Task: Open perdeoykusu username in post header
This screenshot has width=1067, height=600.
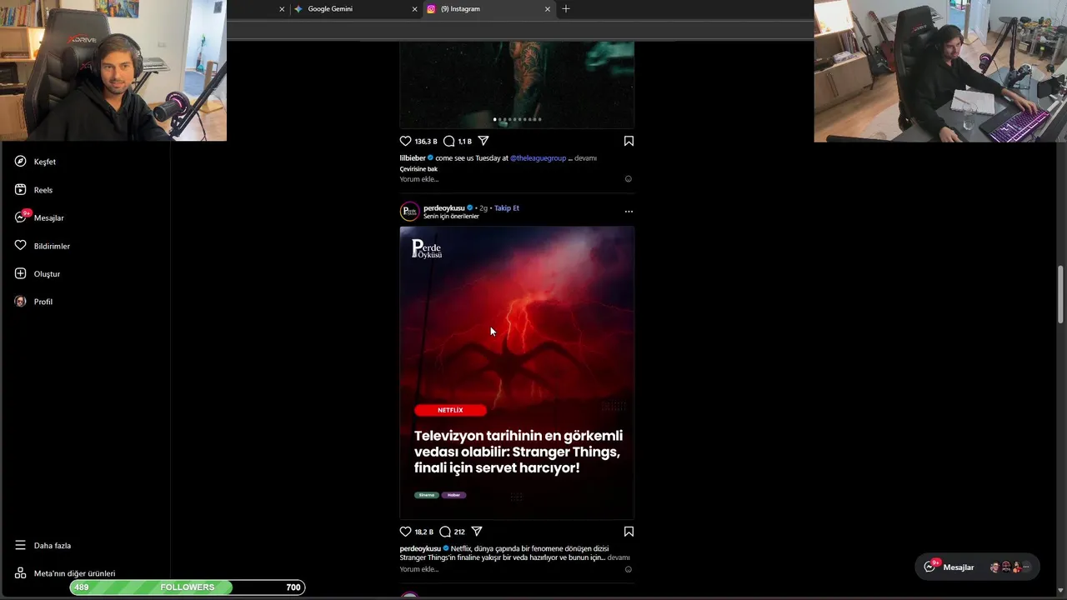Action: tap(444, 208)
